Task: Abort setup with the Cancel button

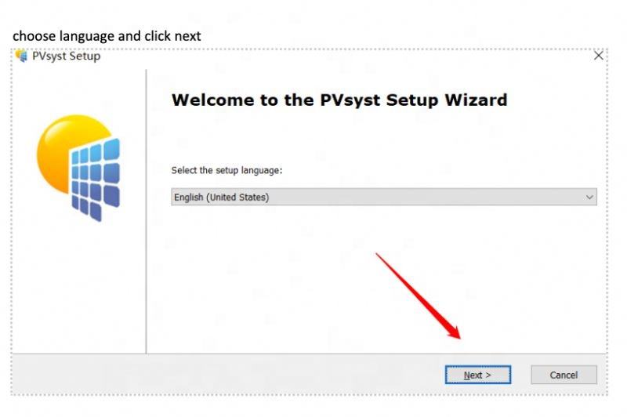Action: 564,375
